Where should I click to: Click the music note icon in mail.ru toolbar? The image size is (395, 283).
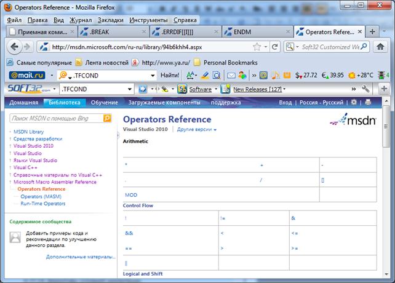[x=276, y=75]
